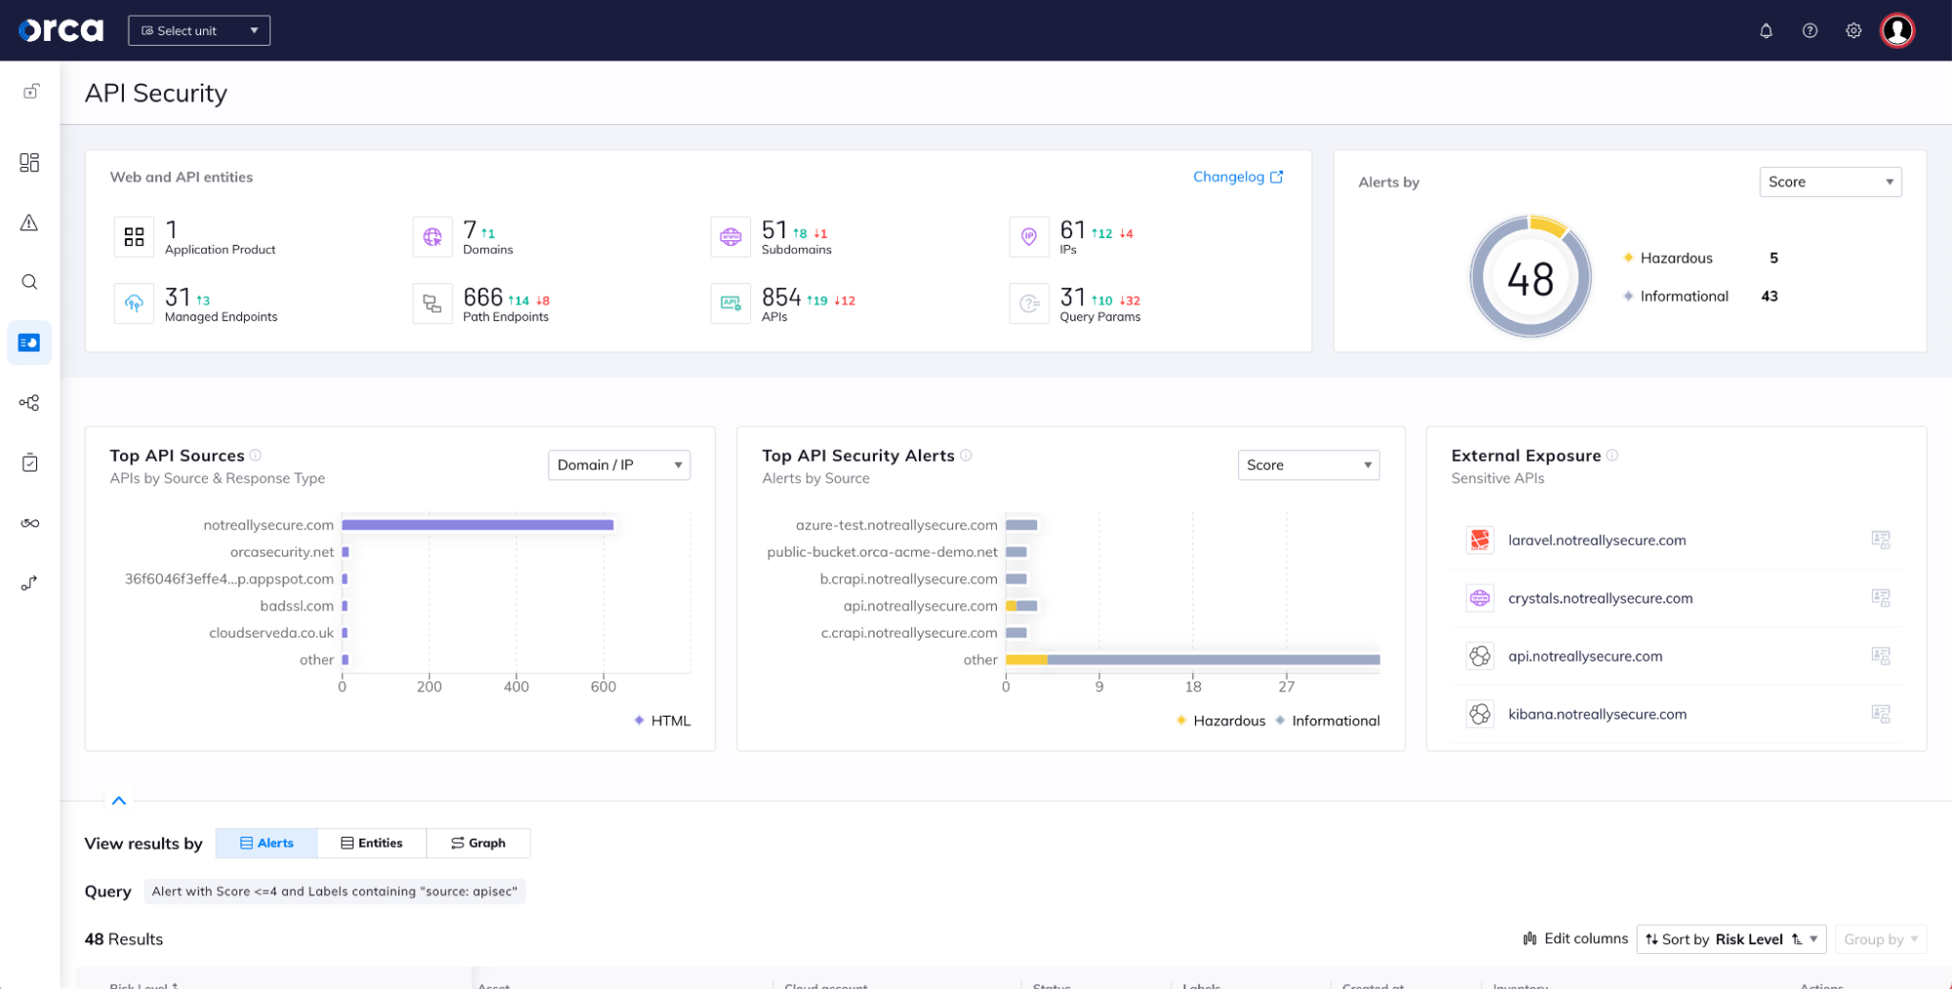The image size is (1952, 990).
Task: Select the Search magnifier in the sidebar
Action: [x=29, y=282]
